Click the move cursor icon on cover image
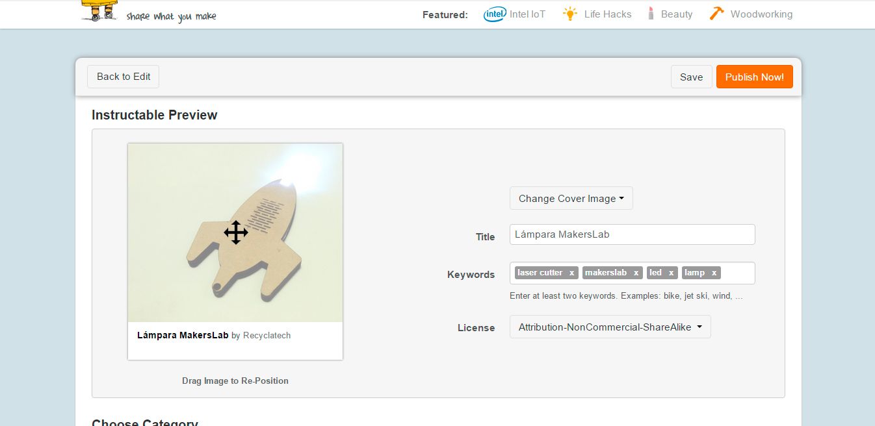This screenshot has height=426, width=875. pos(236,232)
